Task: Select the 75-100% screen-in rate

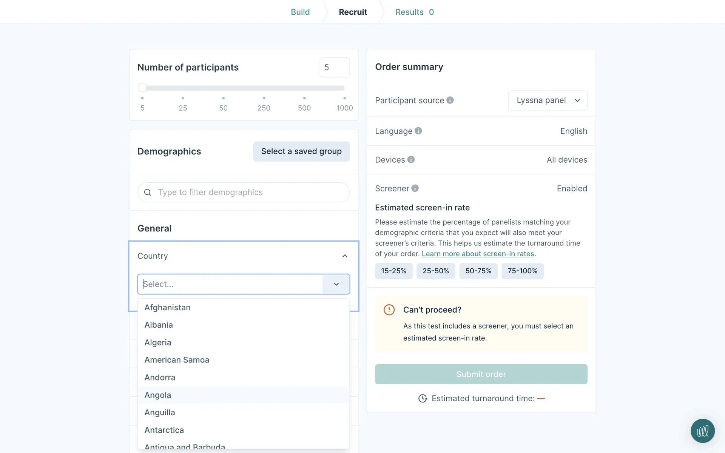Action: click(x=522, y=271)
